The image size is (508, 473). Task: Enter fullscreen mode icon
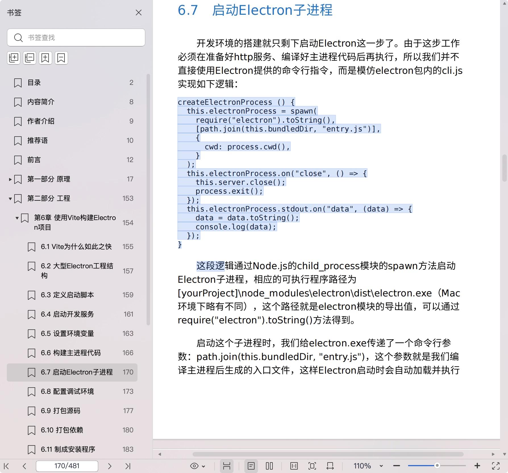pyautogui.click(x=496, y=466)
